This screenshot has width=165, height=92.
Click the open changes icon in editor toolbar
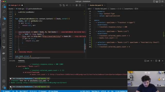point(64,5)
